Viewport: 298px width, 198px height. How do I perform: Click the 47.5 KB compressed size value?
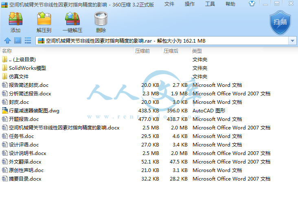178,162
